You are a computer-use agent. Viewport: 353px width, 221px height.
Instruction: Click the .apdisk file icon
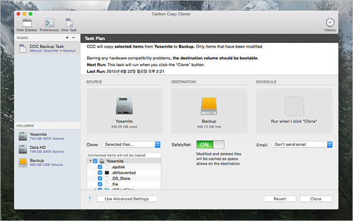[x=107, y=167]
